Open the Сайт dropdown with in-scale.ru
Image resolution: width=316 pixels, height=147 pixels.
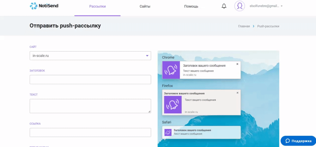pyautogui.click(x=90, y=56)
